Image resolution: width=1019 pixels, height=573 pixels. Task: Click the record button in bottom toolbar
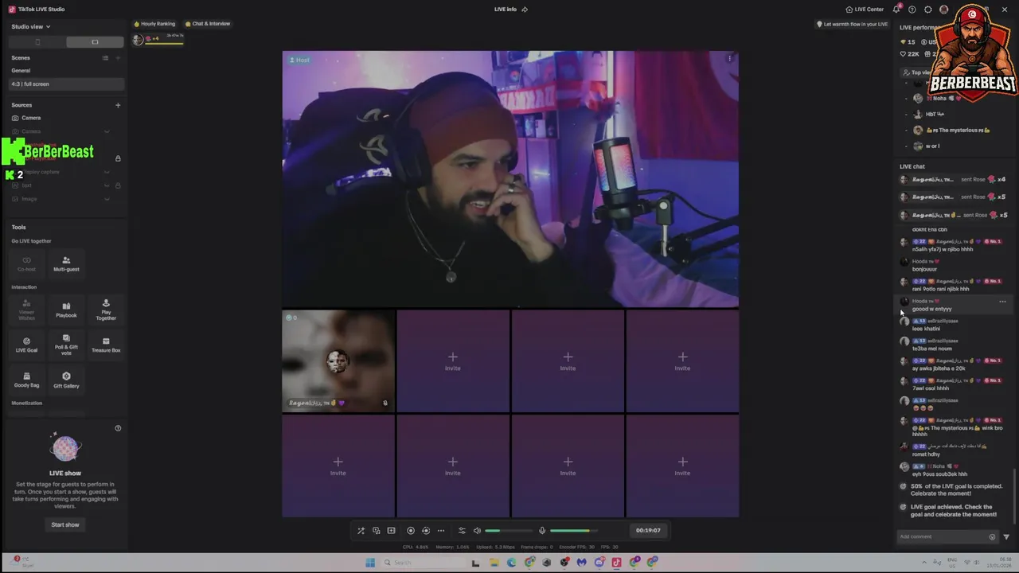[x=411, y=531]
